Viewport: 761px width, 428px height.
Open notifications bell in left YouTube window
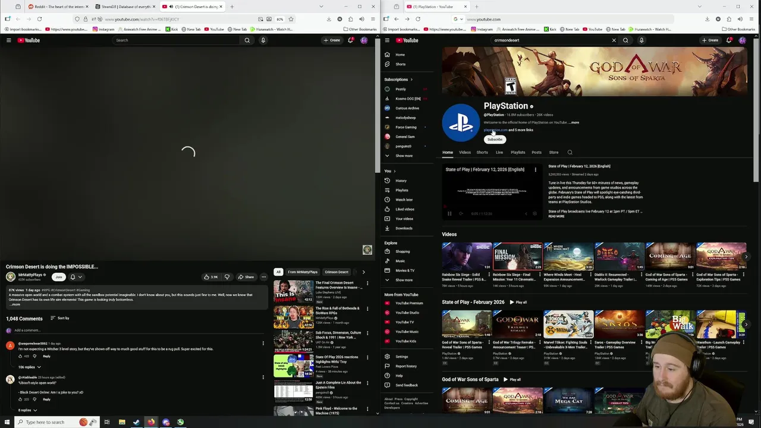pos(350,40)
